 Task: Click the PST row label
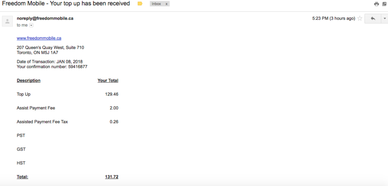tap(21, 136)
